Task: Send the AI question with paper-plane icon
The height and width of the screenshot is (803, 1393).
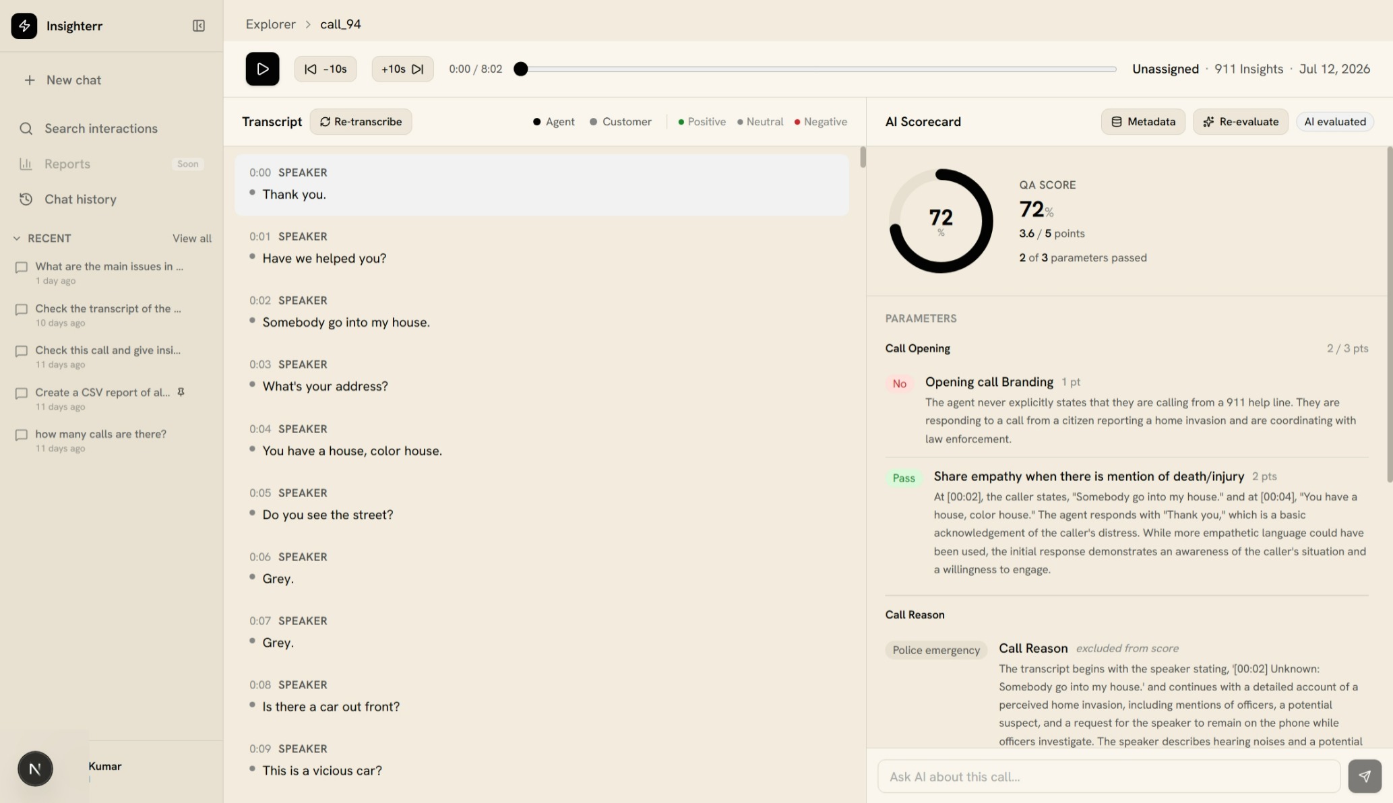Action: click(1365, 777)
